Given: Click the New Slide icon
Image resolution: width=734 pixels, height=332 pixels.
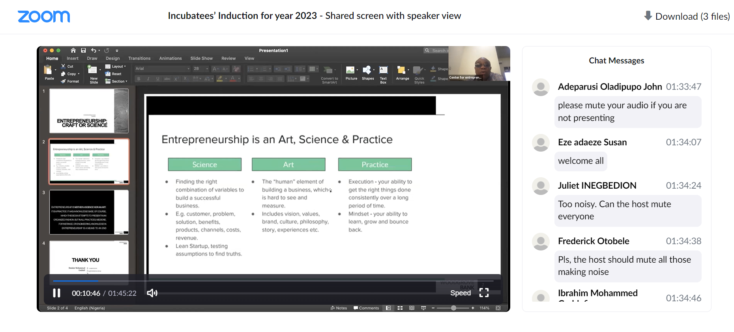Looking at the screenshot, I should (x=92, y=70).
